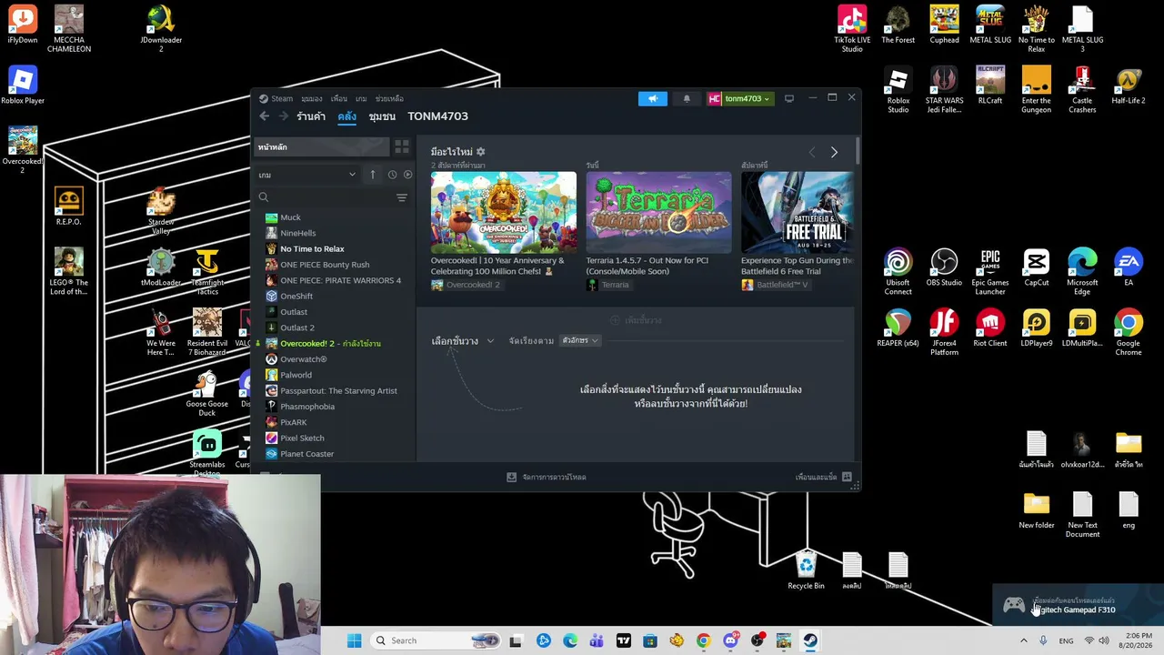Viewport: 1164px width, 655px height.
Task: Open the Overcooked 10 Year Anniversary news thumbnail
Action: pos(504,212)
